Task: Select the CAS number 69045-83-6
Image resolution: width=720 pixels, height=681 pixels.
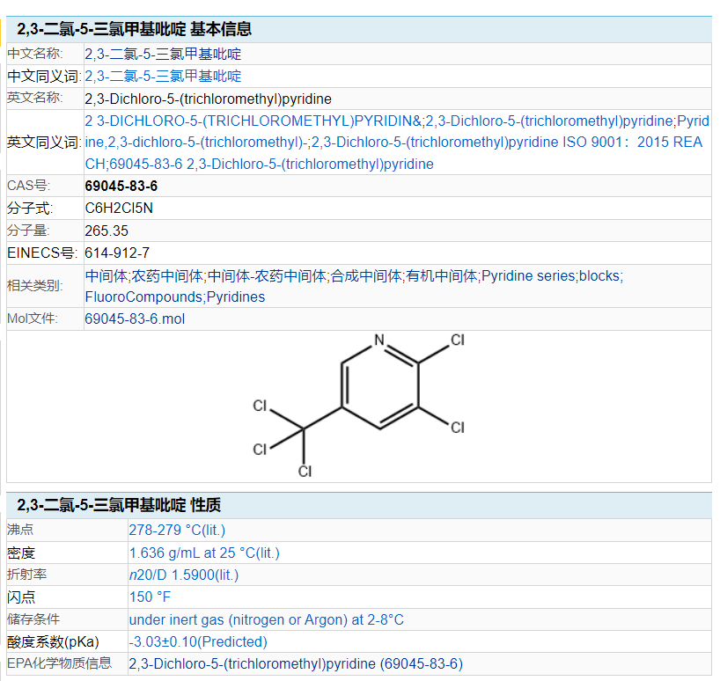Action: (121, 187)
